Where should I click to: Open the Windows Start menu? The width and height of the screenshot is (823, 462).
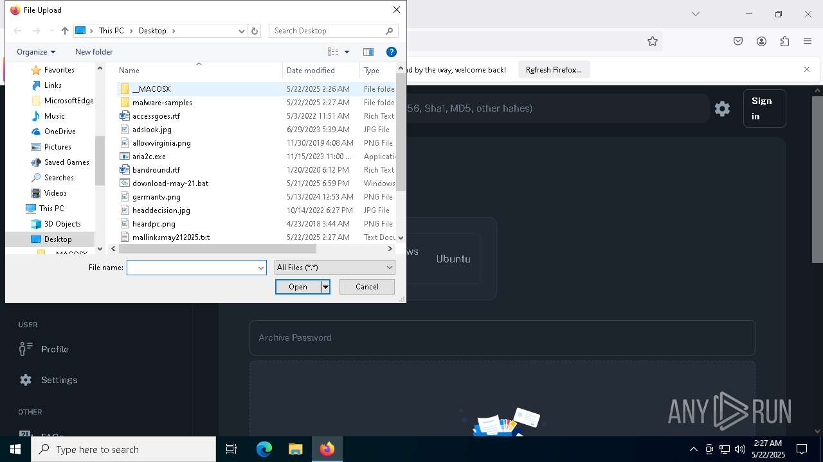tap(15, 449)
